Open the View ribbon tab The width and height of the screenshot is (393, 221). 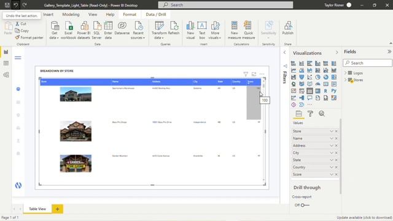pos(93,15)
